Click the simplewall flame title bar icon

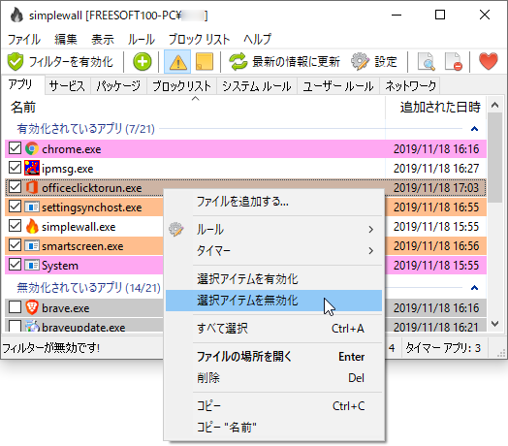pos(16,15)
